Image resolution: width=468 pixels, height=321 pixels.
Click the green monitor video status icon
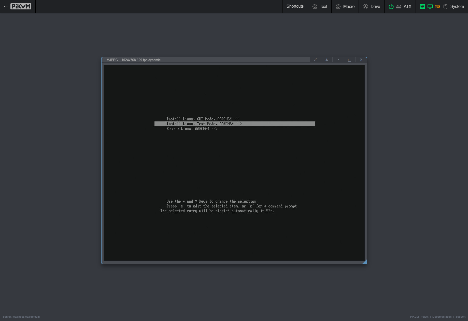(430, 7)
